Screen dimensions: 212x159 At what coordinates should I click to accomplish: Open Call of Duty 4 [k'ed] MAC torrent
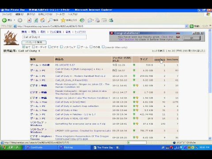pyautogui.click(x=70, y=102)
